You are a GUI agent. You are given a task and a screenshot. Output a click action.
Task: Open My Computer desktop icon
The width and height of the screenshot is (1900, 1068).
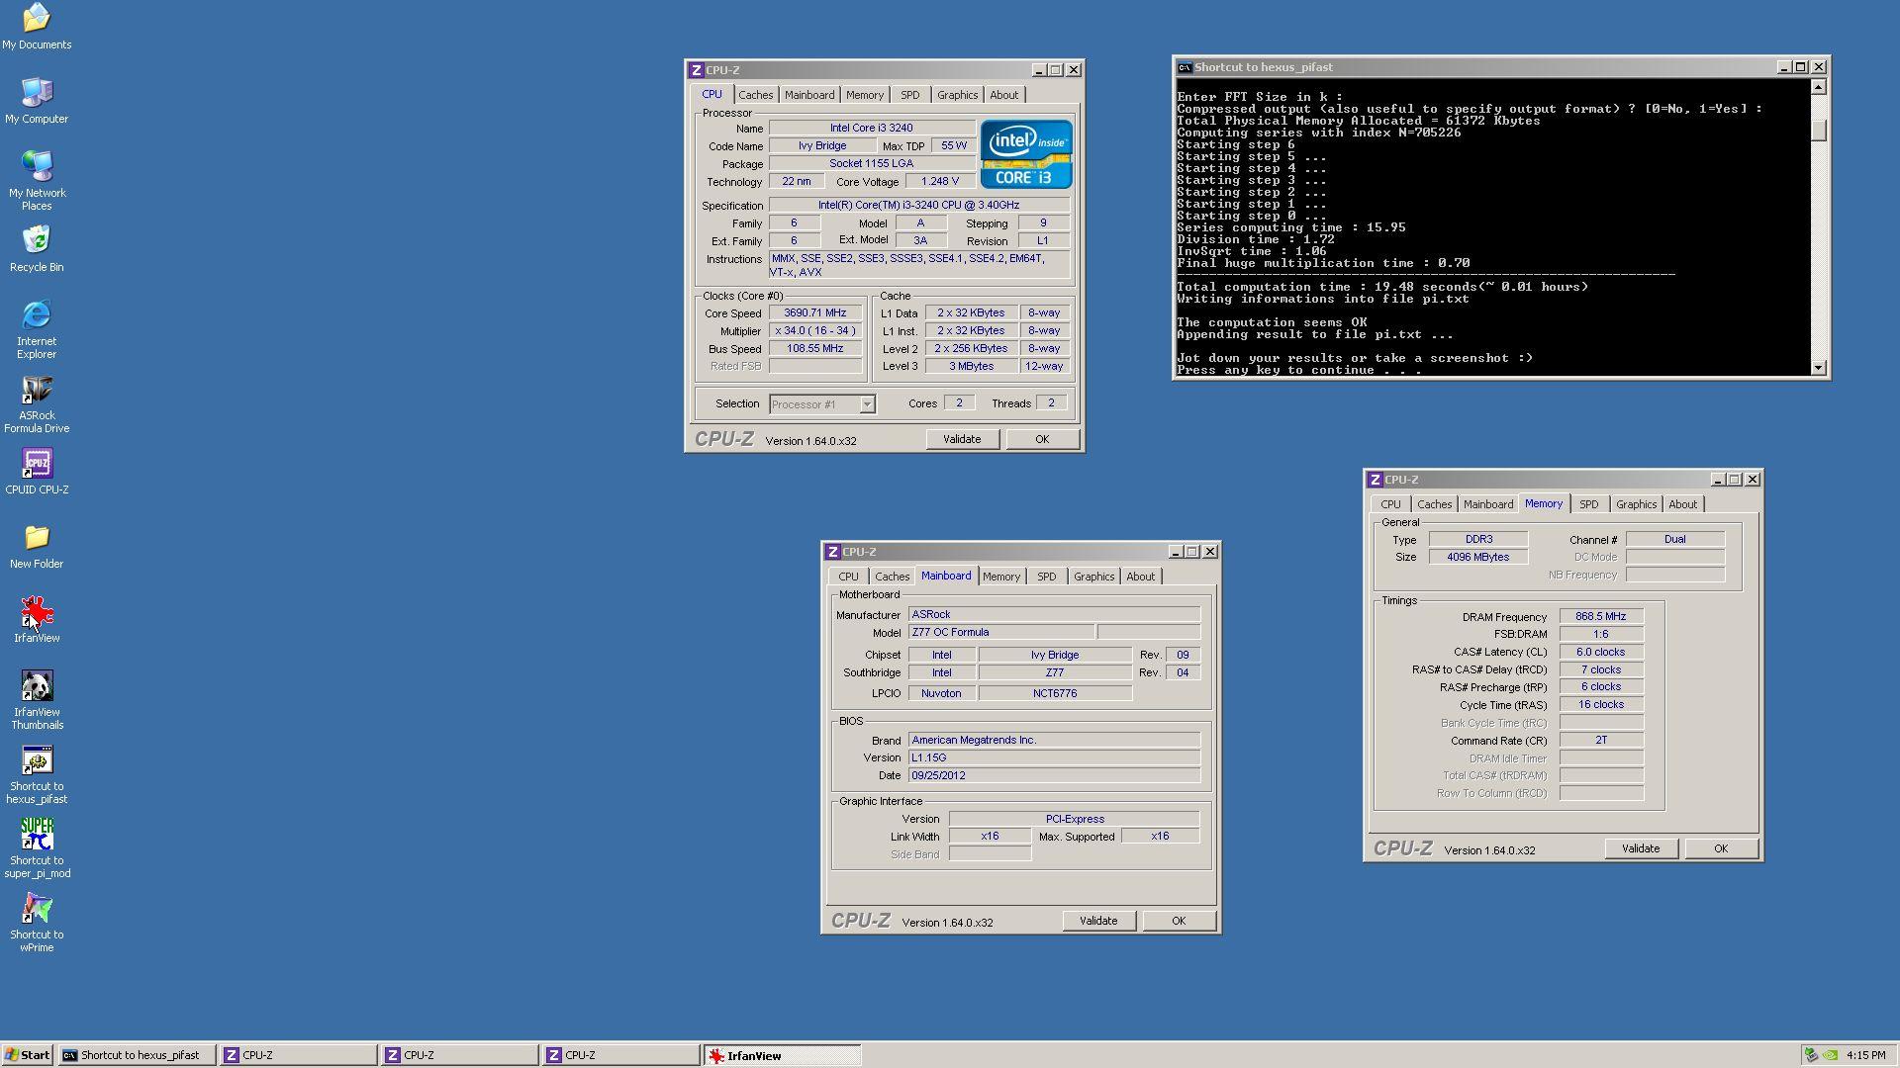pyautogui.click(x=37, y=101)
